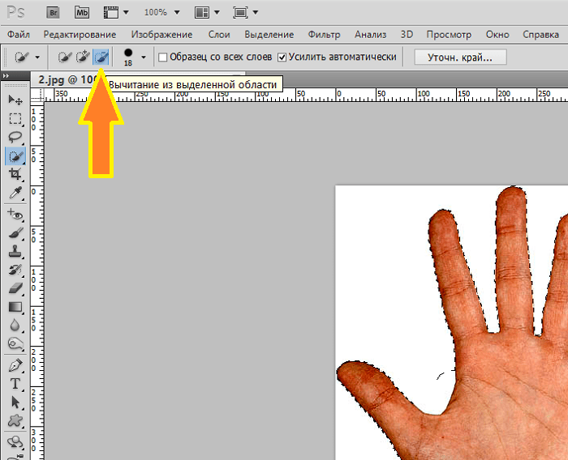Screen dimensions: 568x460
Task: Choose the Add to selection mode icon
Action: pos(83,57)
